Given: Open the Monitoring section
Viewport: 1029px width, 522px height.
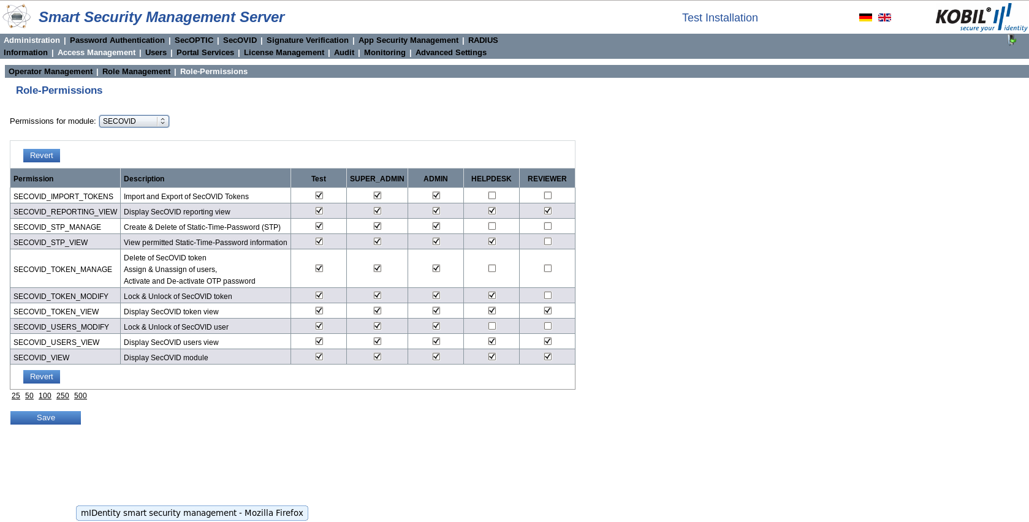Looking at the screenshot, I should coord(384,53).
